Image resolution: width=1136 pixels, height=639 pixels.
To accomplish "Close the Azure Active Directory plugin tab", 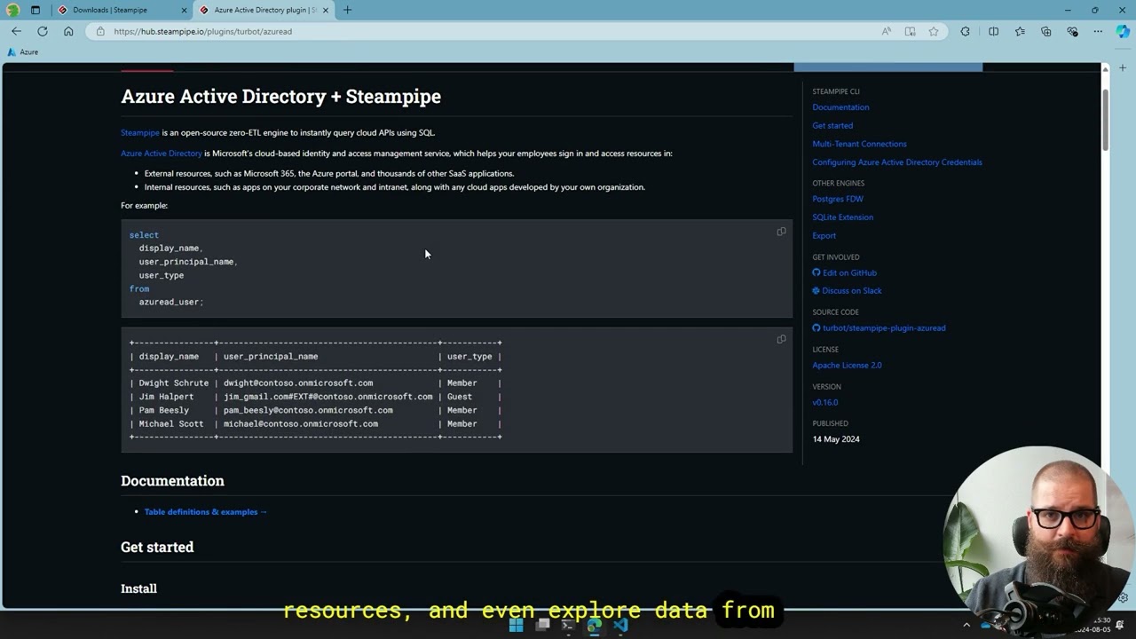I will tap(326, 10).
